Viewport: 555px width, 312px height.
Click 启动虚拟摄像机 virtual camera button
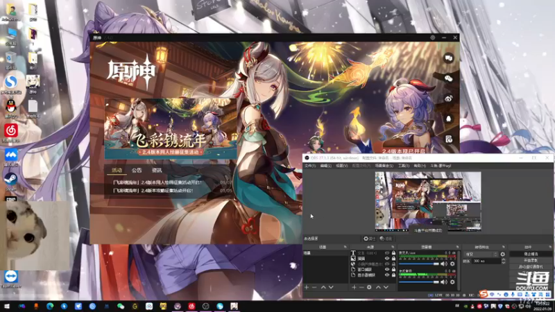[531, 267]
